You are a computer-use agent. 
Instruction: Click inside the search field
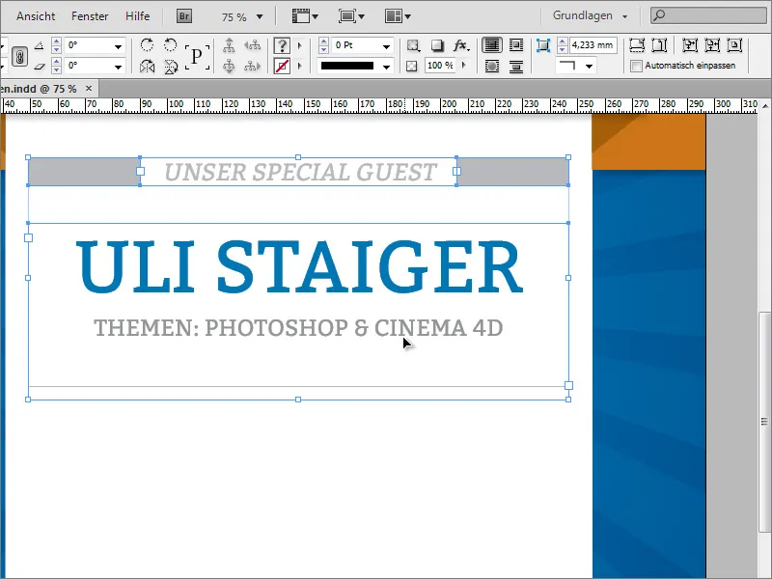[x=695, y=15]
